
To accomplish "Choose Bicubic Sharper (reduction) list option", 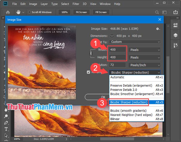I will coord(137,102).
